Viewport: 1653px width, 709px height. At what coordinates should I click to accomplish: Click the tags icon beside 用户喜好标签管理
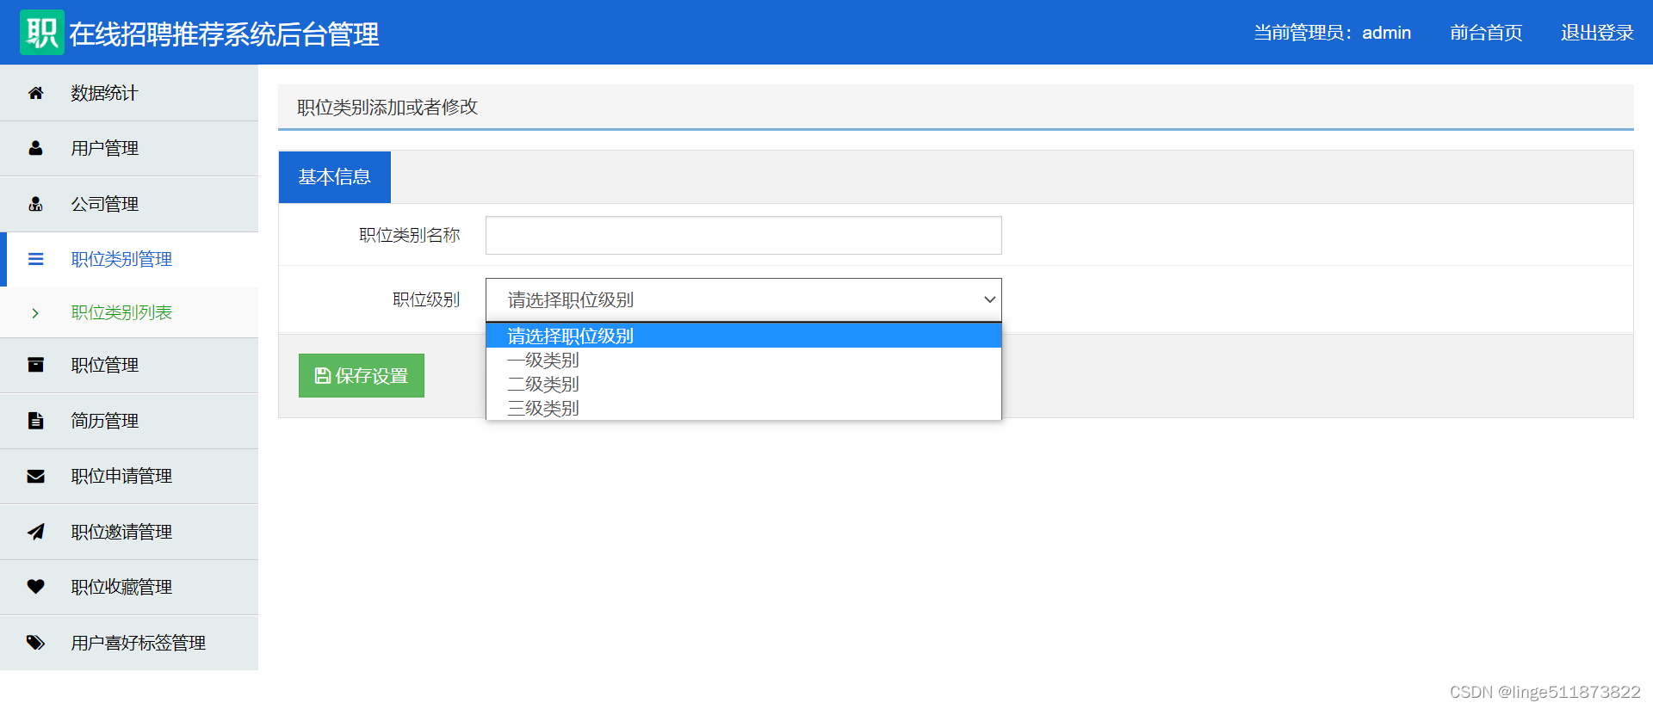click(35, 643)
